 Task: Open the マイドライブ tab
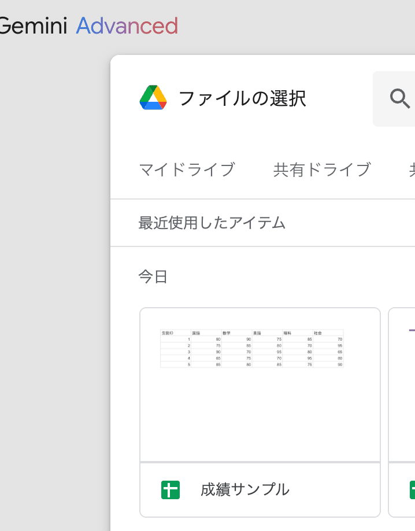pyautogui.click(x=187, y=169)
